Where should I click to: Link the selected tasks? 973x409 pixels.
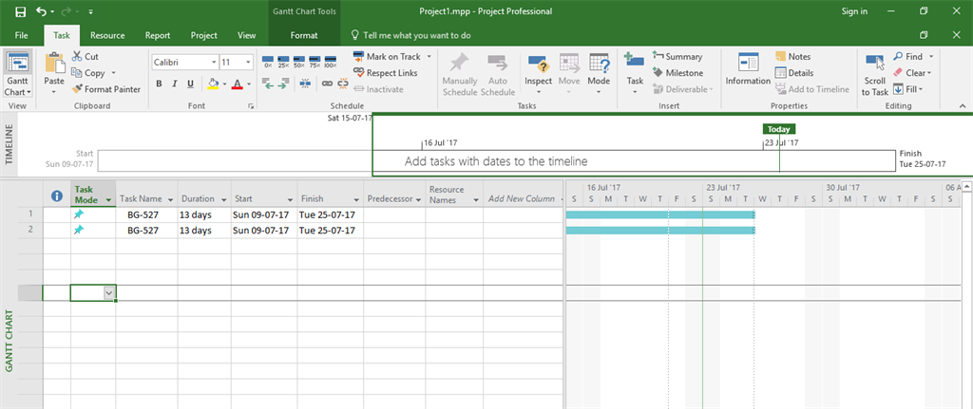tap(326, 84)
